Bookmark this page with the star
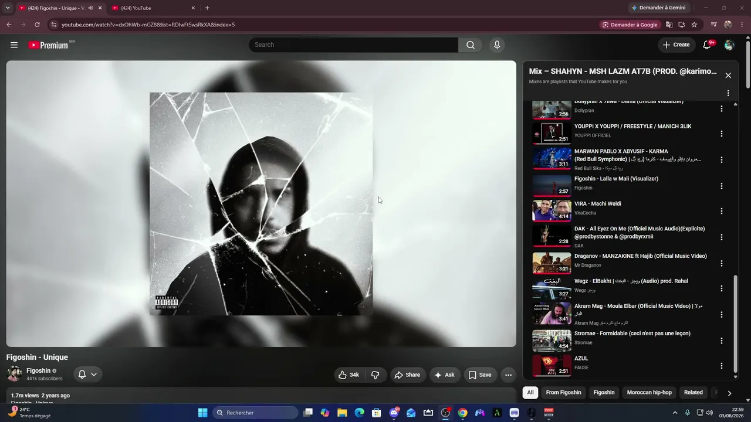The height and width of the screenshot is (422, 751). coord(694,25)
